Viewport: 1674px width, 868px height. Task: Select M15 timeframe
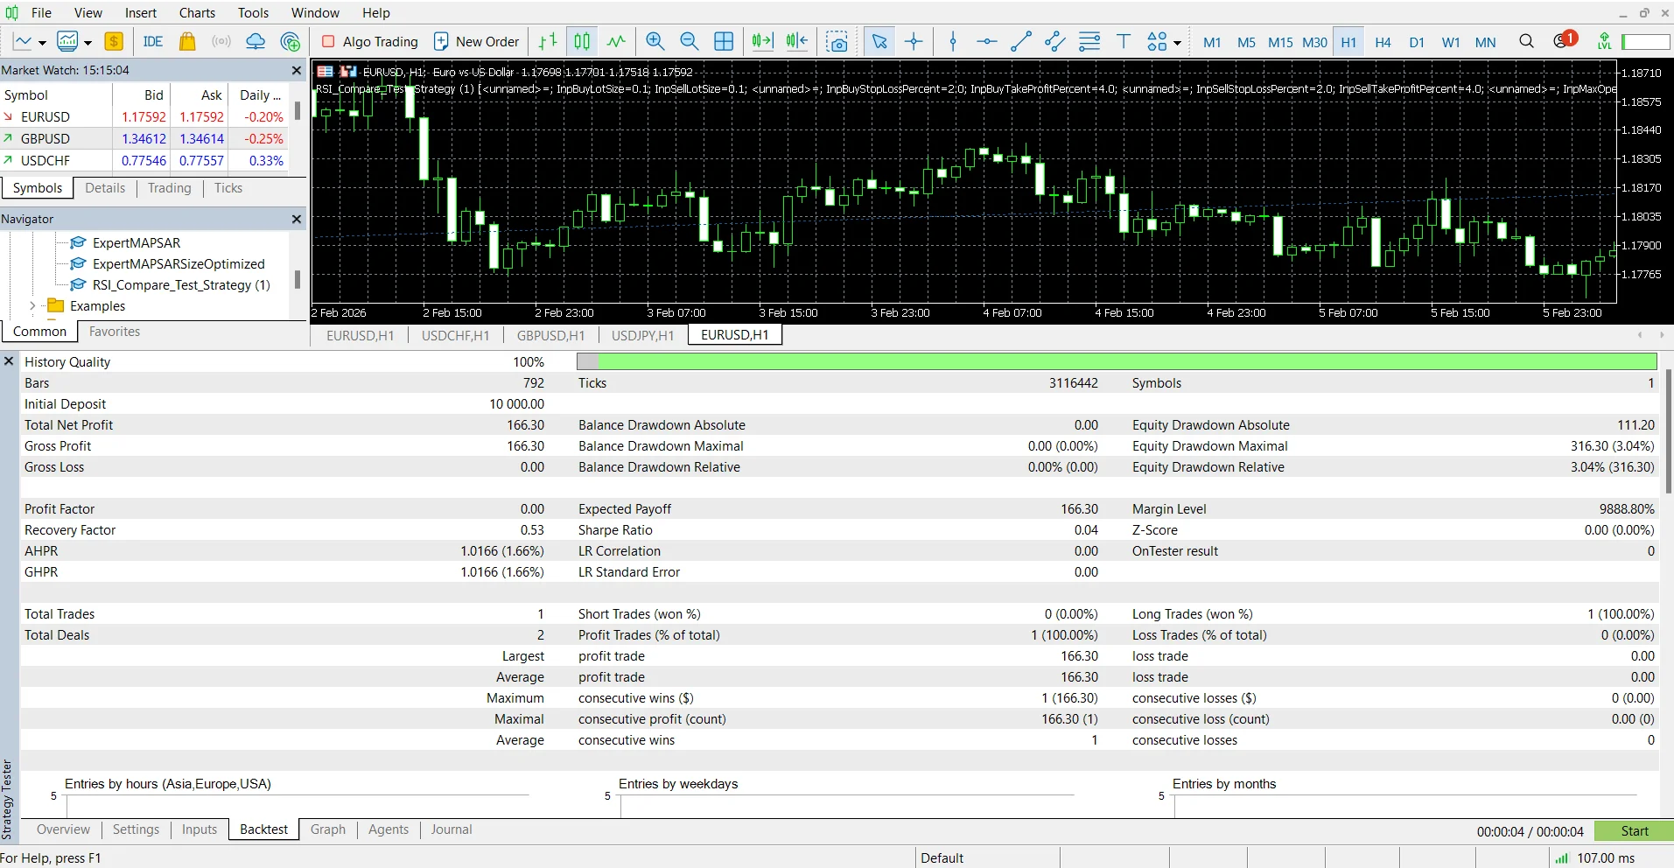click(1280, 42)
